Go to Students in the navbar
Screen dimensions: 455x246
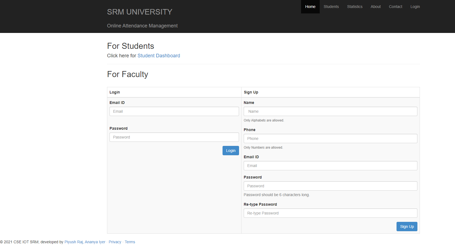[x=331, y=7]
